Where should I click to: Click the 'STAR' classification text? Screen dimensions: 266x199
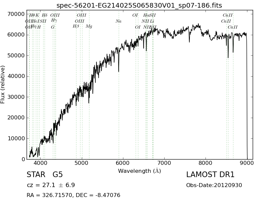click(36, 175)
